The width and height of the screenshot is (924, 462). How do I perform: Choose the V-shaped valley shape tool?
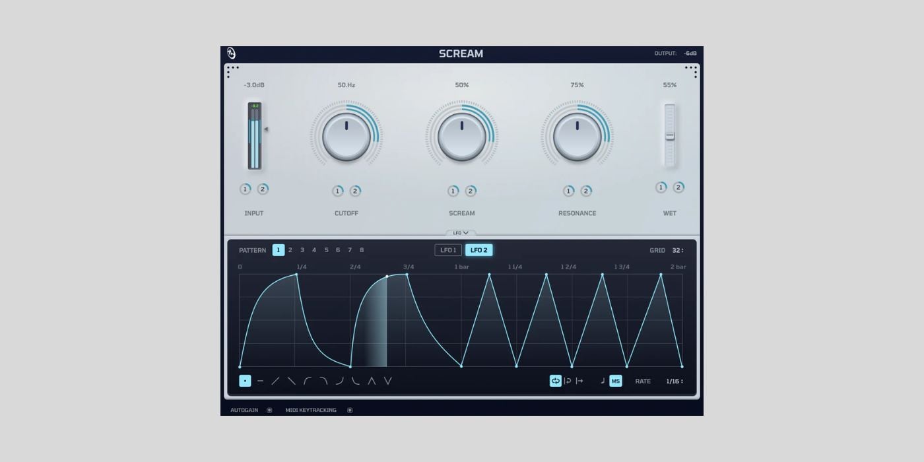coord(388,381)
